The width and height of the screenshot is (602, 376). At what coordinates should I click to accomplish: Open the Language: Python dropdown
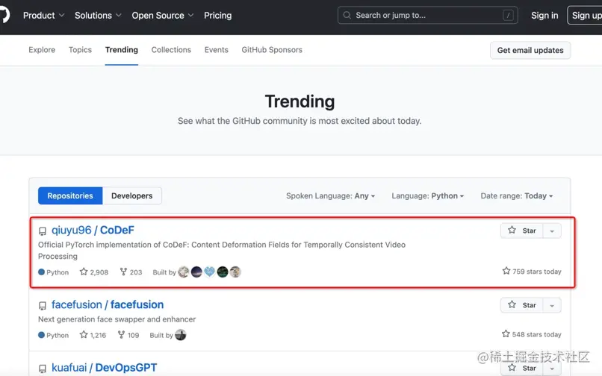click(x=428, y=196)
